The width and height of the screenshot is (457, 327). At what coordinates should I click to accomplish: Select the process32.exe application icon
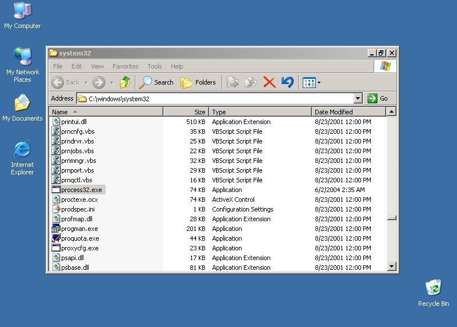coord(56,189)
